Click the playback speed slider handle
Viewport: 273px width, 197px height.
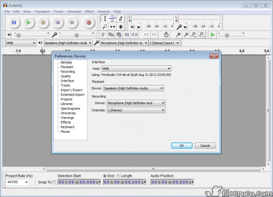[227, 35]
